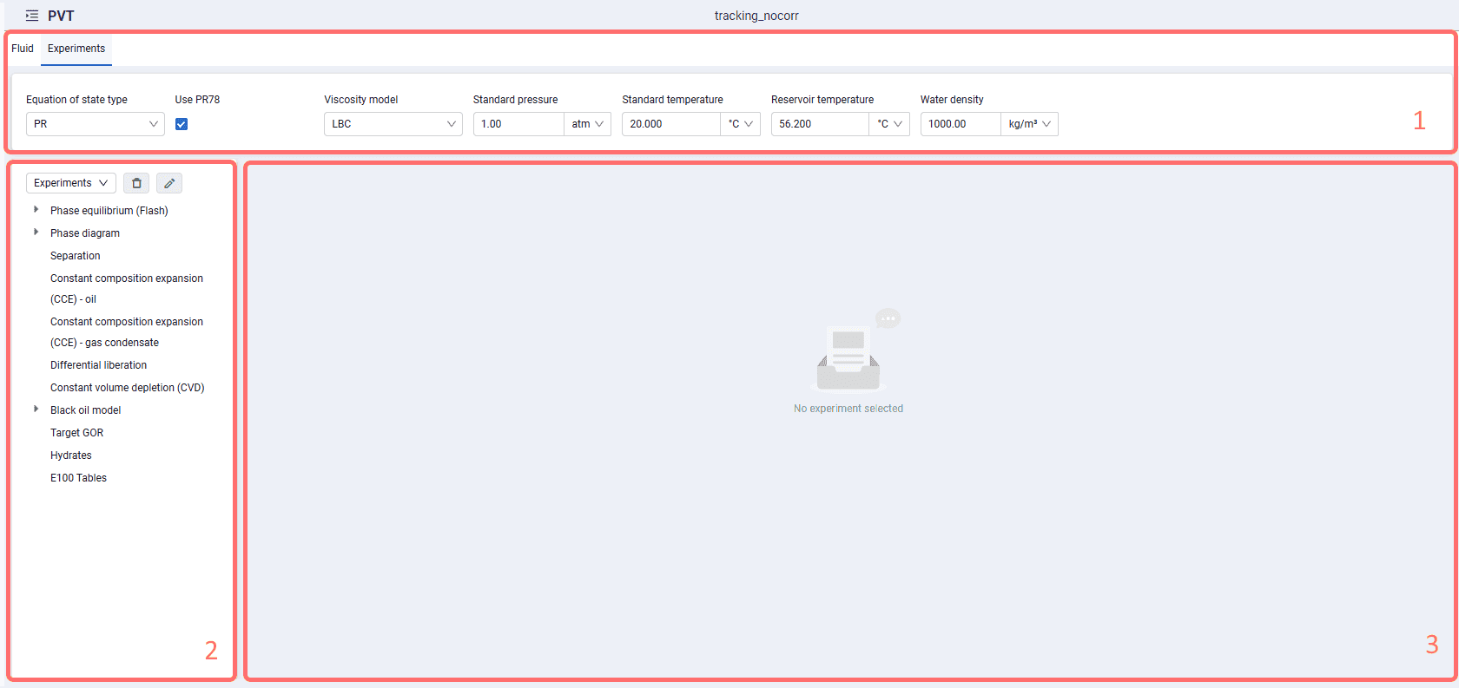The width and height of the screenshot is (1459, 688).
Task: Open standard temperature °C unit dropdown
Action: coord(741,124)
